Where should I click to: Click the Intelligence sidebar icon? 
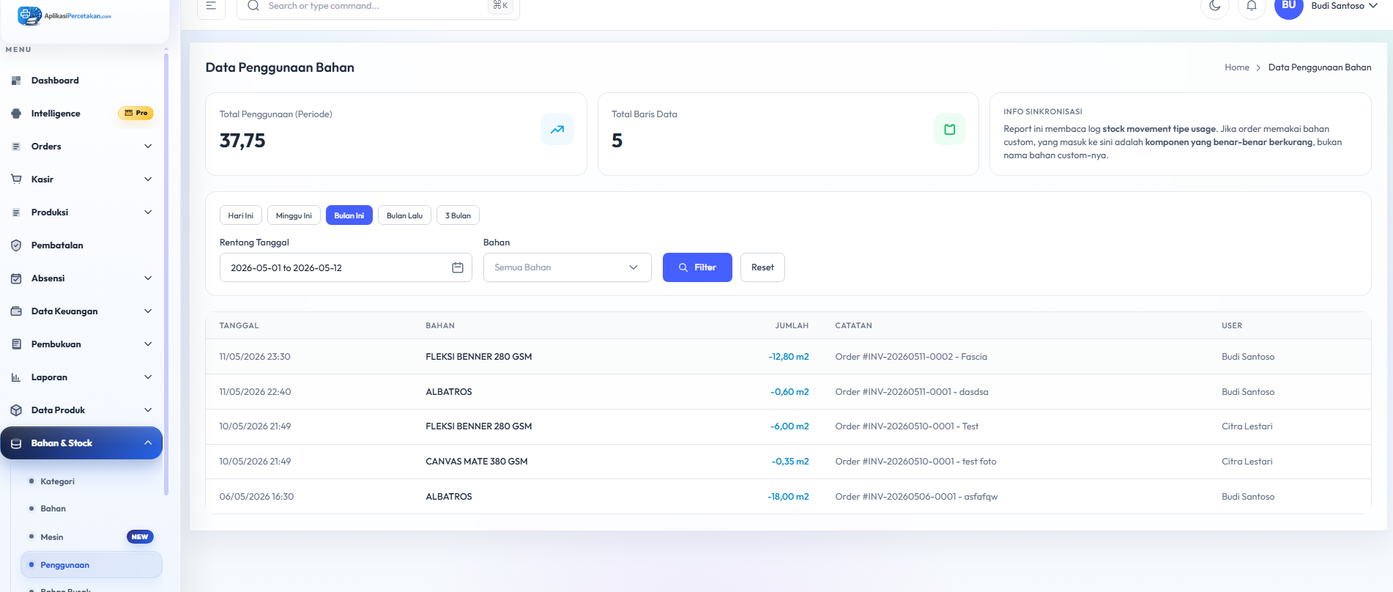click(16, 114)
